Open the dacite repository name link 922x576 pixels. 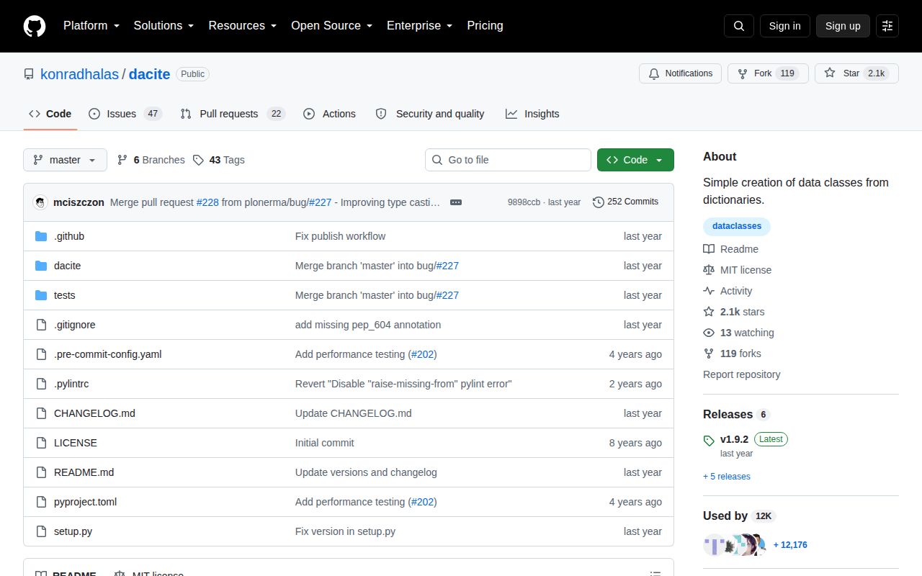(x=150, y=74)
